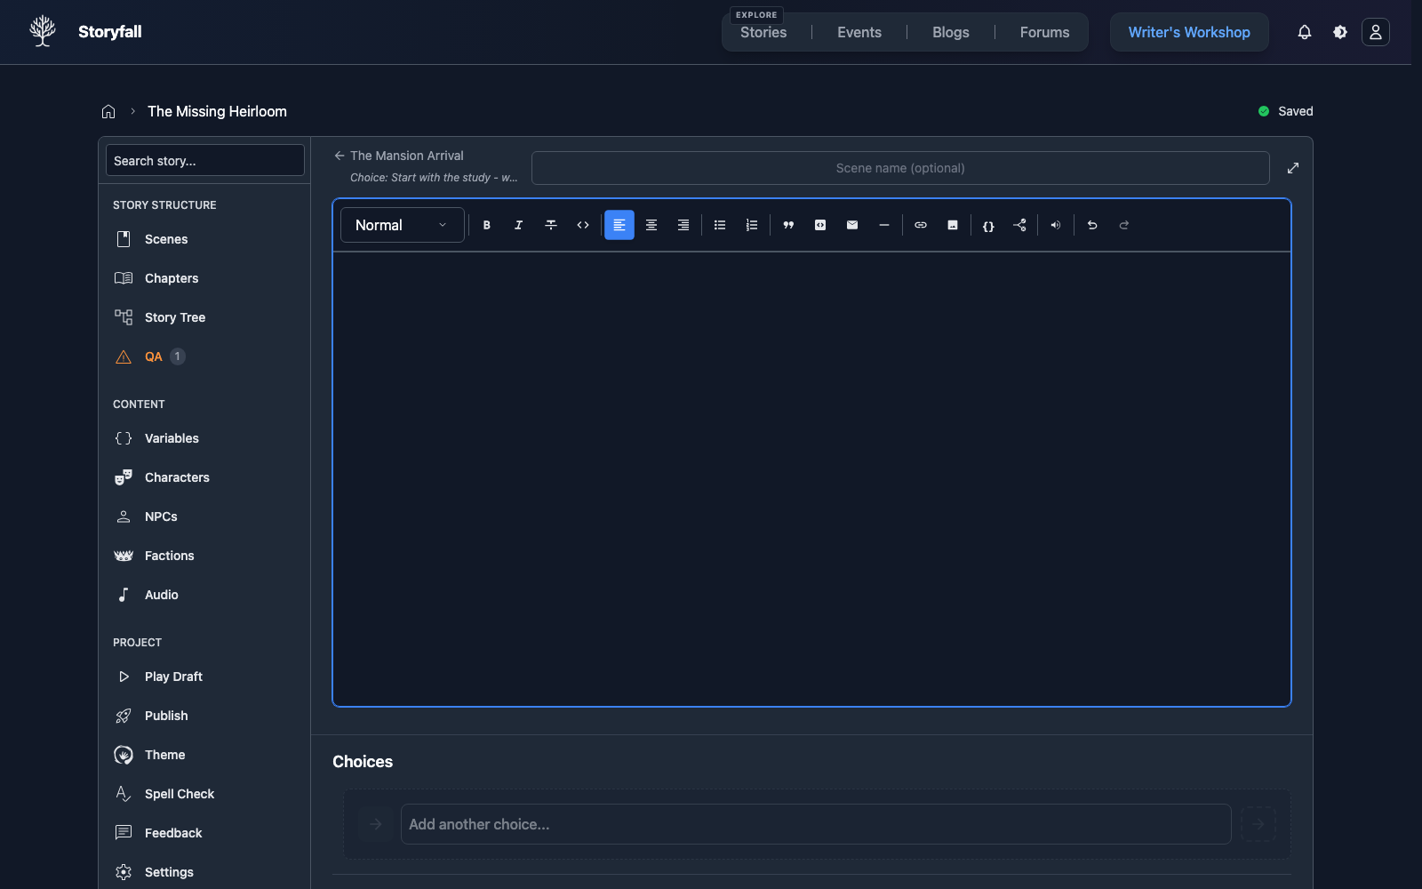Open the notifications bell
Screen dimensions: 1422x889
(1304, 32)
